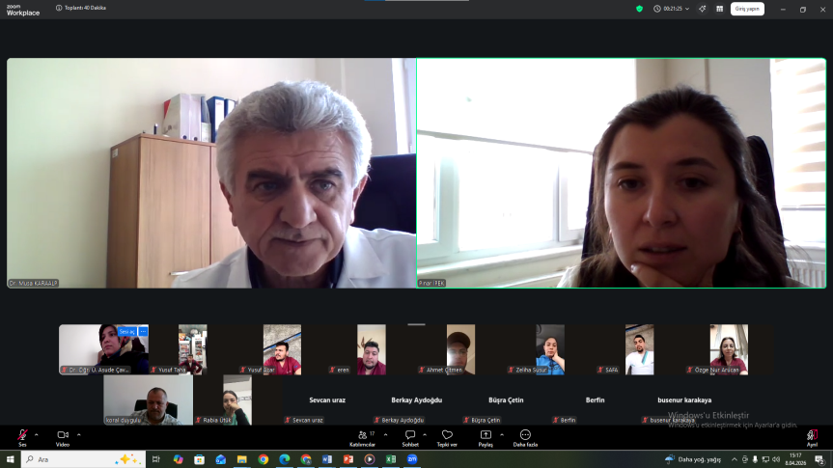This screenshot has height=468, width=833.
Task: Click the green encryption shield icon
Action: (639, 9)
